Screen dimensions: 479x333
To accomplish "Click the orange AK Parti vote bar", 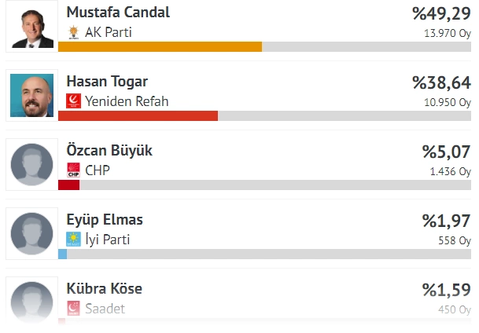I will [160, 46].
